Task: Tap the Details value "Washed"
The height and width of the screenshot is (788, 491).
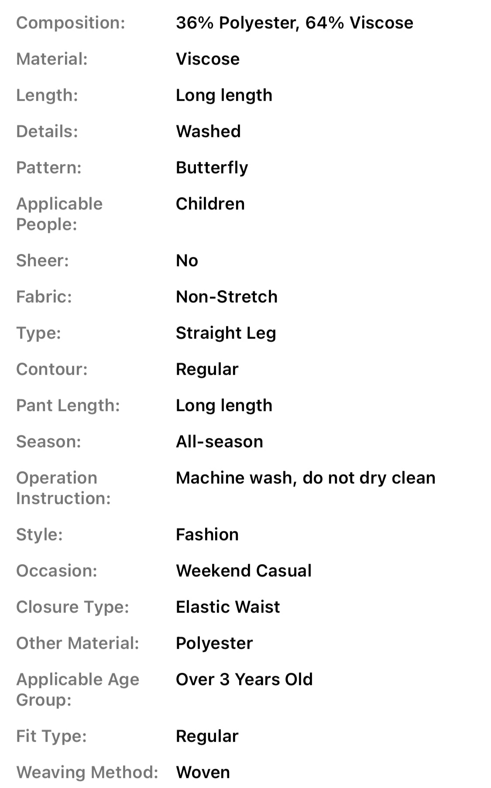Action: pos(208,132)
